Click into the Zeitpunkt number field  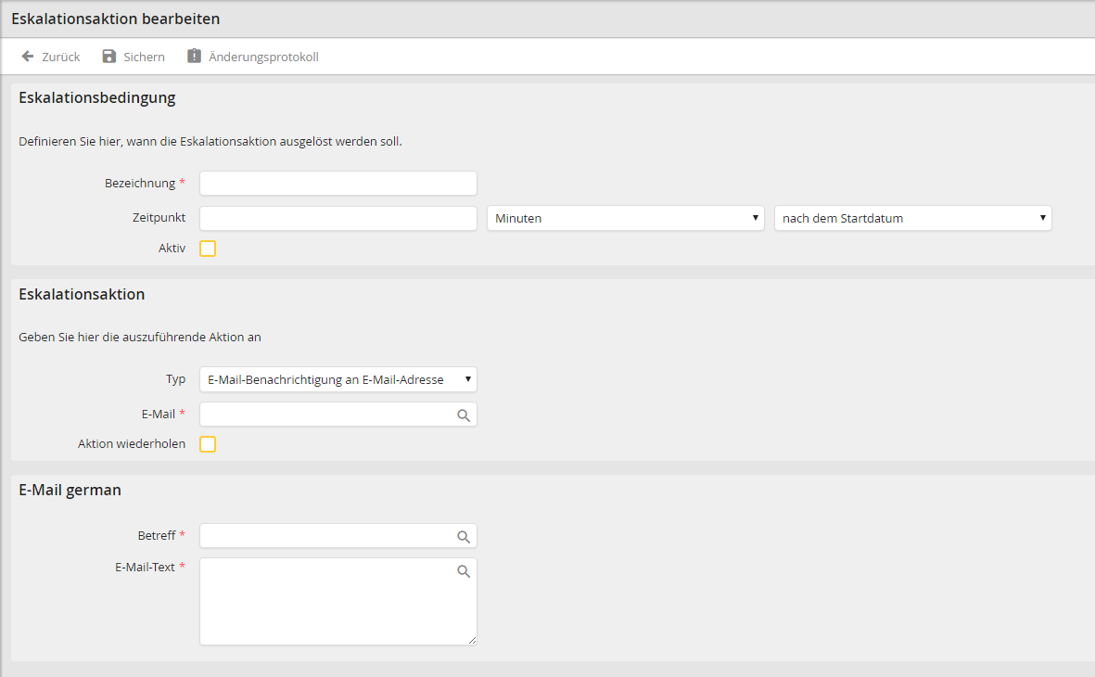[337, 219]
